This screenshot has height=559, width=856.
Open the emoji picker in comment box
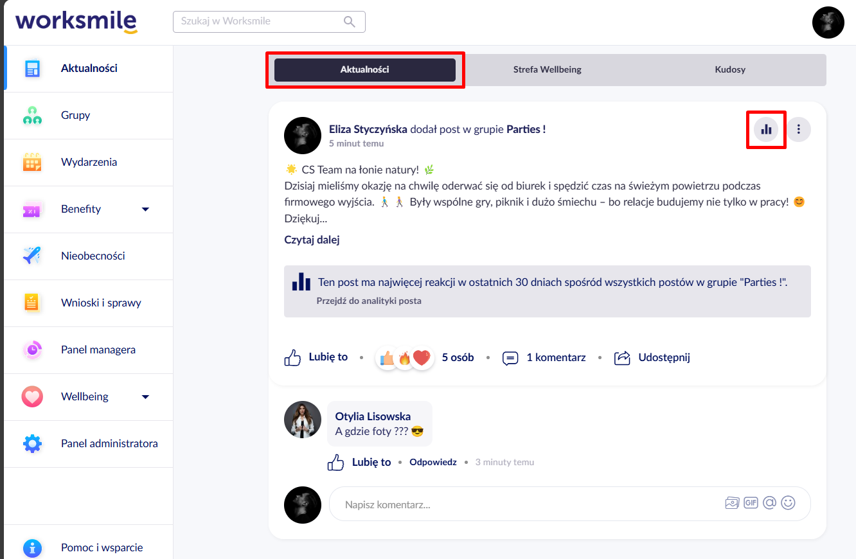788,503
